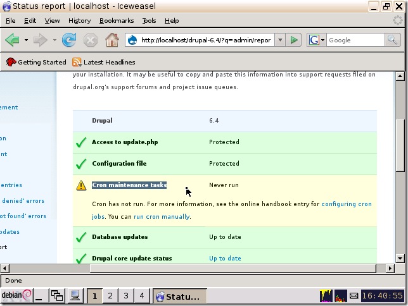Image resolution: width=408 pixels, height=306 pixels.
Task: Open the Back button history dropdown
Action: click(26, 40)
